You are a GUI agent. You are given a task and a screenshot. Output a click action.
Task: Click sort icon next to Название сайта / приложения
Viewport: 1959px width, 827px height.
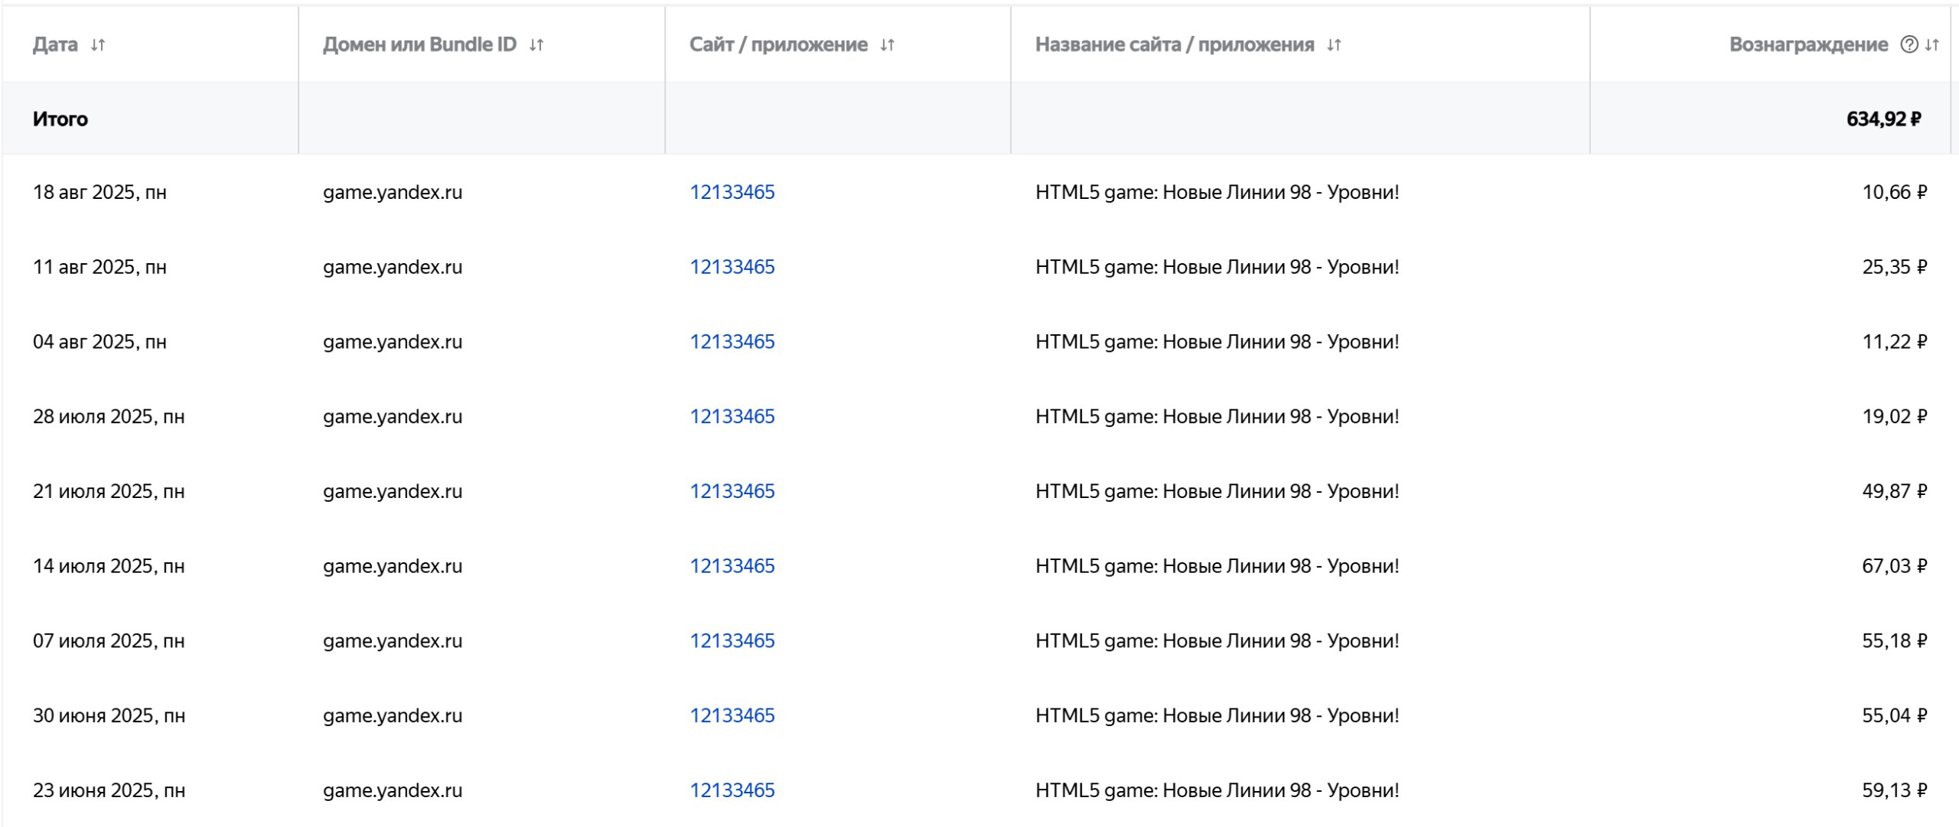click(x=1334, y=45)
